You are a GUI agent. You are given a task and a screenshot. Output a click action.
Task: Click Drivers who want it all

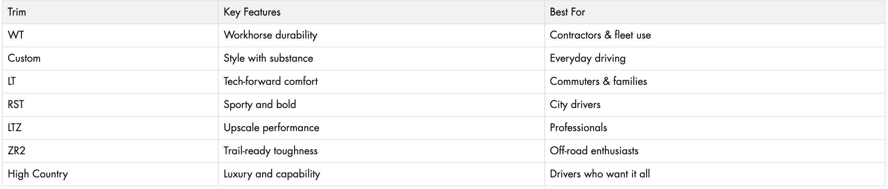[x=600, y=174]
